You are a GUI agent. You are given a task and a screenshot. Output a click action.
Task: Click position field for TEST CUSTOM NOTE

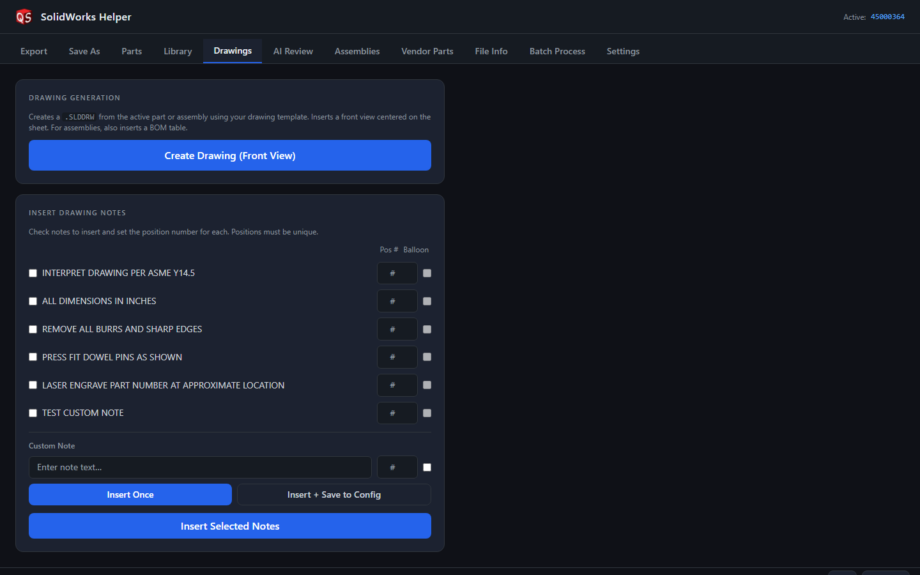tap(397, 413)
